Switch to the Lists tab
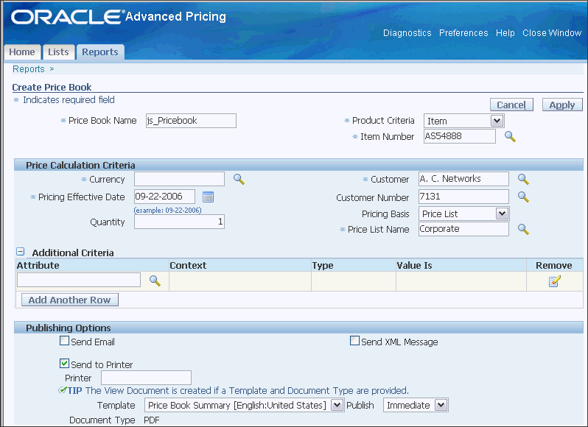The image size is (588, 427). (58, 52)
